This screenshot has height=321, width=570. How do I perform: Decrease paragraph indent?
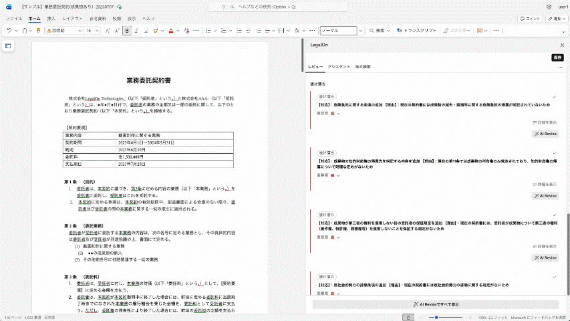[x=249, y=31]
